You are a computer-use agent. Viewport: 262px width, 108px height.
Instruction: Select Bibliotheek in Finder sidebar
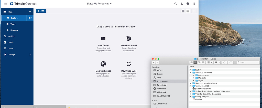(169, 92)
